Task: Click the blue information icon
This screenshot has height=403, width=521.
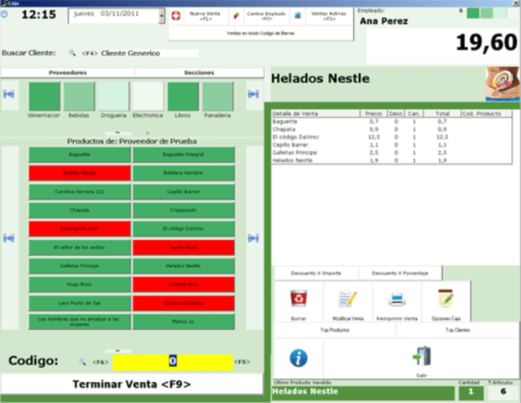Action: [299, 359]
